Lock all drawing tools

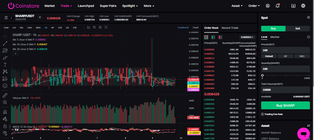5,126
